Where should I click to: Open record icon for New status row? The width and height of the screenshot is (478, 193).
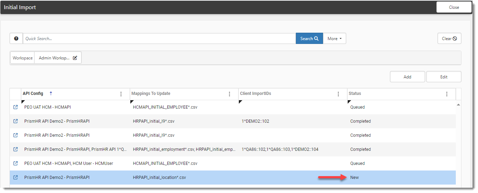(15, 178)
